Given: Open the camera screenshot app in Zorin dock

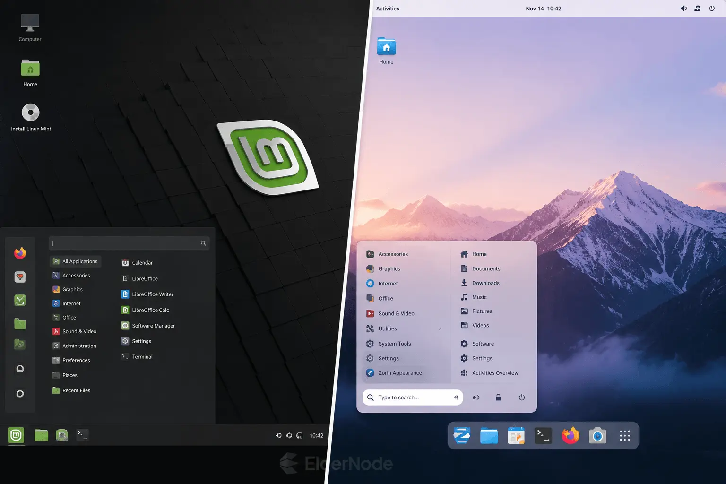Looking at the screenshot, I should click(x=597, y=435).
